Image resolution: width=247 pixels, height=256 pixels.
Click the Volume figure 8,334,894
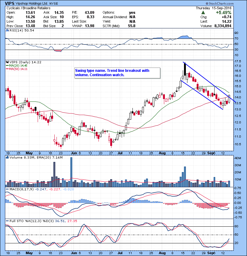click(223, 26)
